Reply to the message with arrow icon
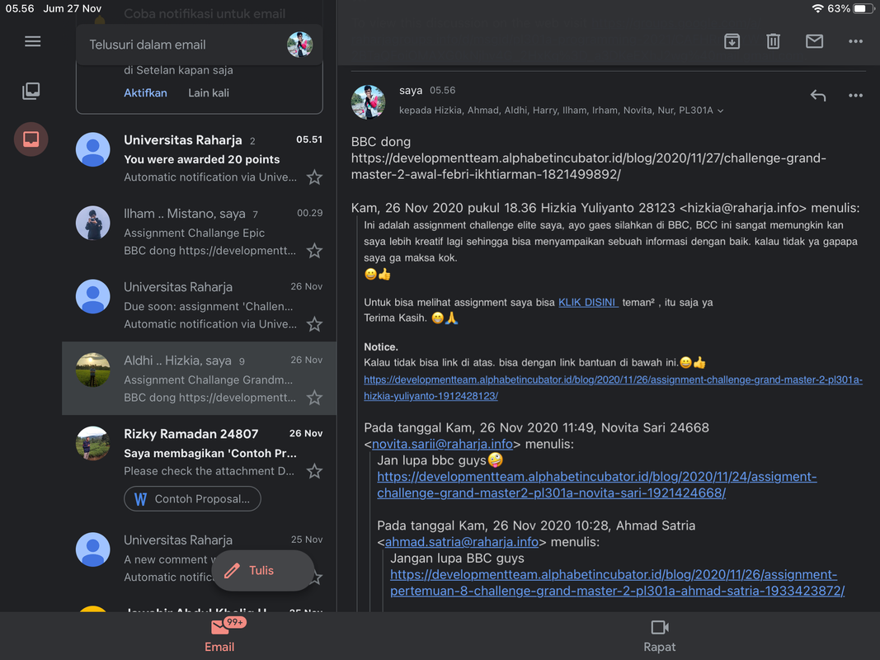The width and height of the screenshot is (880, 660). pyautogui.click(x=817, y=96)
